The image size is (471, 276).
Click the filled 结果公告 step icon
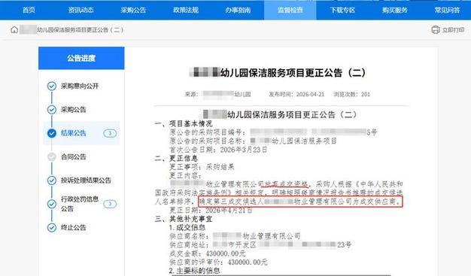point(52,133)
